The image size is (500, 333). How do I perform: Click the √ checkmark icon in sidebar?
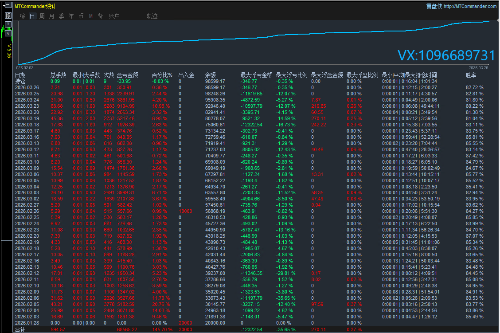[8, 31]
